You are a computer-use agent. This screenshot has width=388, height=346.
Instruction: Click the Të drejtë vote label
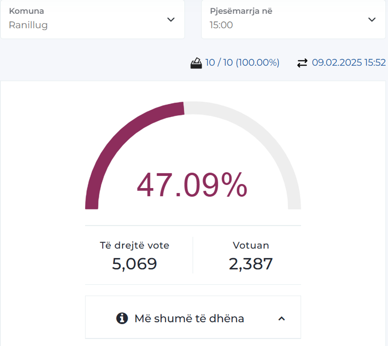[x=134, y=245]
